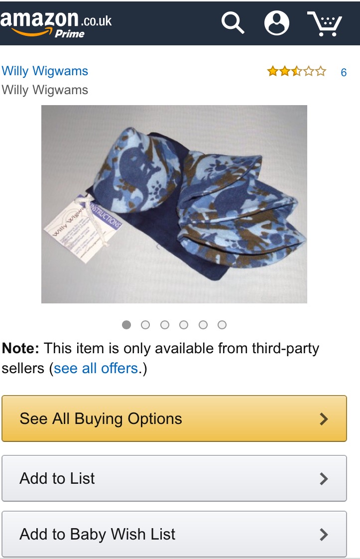Select the fifth image carousel dot

tap(203, 325)
